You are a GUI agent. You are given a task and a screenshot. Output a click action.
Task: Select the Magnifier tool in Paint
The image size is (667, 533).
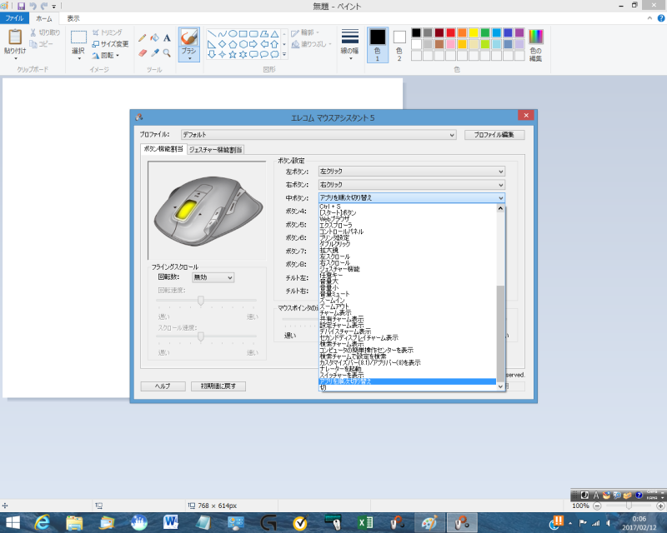click(168, 52)
